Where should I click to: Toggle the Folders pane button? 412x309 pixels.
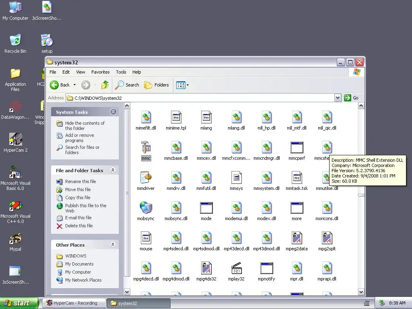coord(157,85)
